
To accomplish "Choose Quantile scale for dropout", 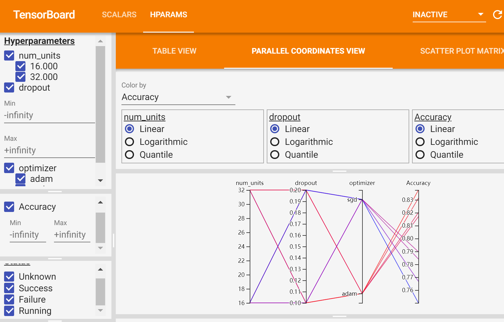I will 275,155.
